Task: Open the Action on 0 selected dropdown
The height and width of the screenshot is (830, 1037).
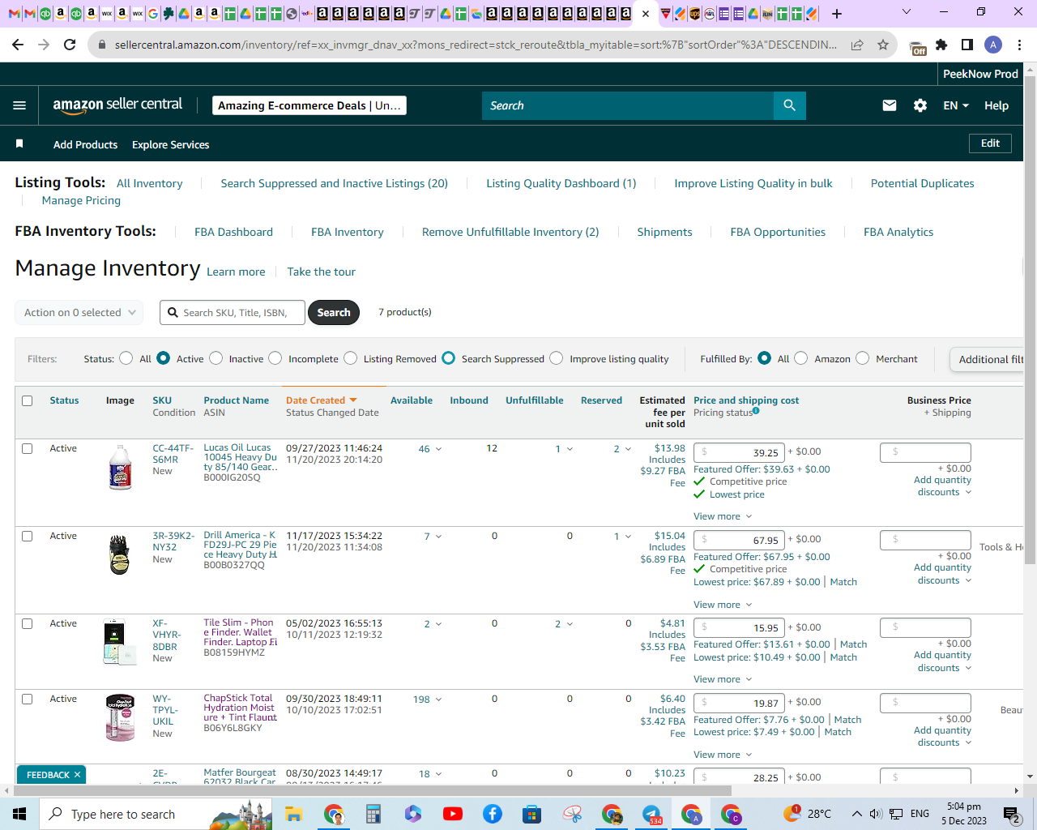Action: pos(79,312)
